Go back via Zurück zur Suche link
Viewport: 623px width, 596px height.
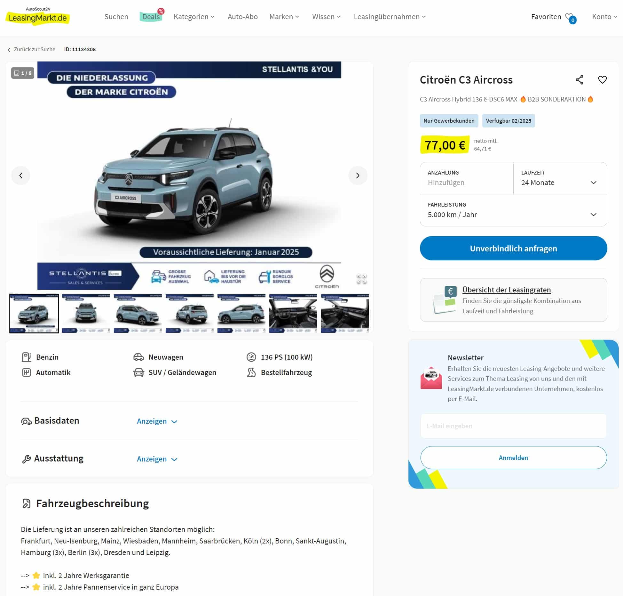click(x=31, y=49)
